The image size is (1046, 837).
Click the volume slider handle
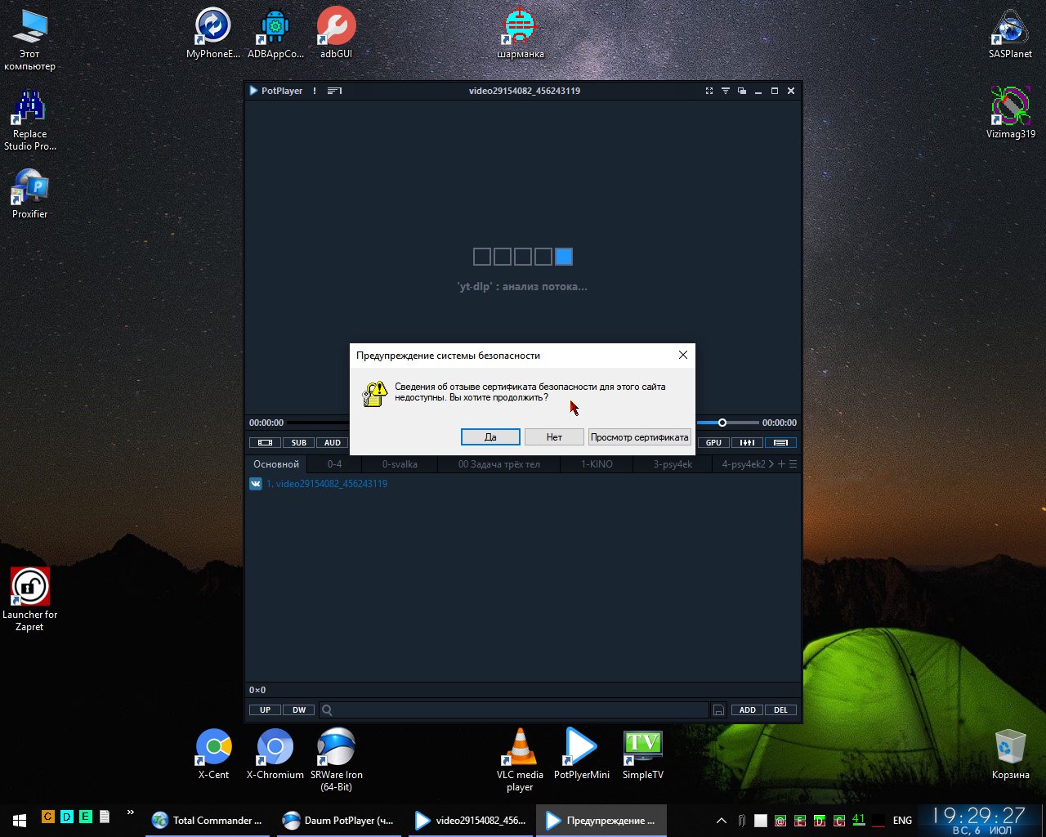tap(722, 423)
